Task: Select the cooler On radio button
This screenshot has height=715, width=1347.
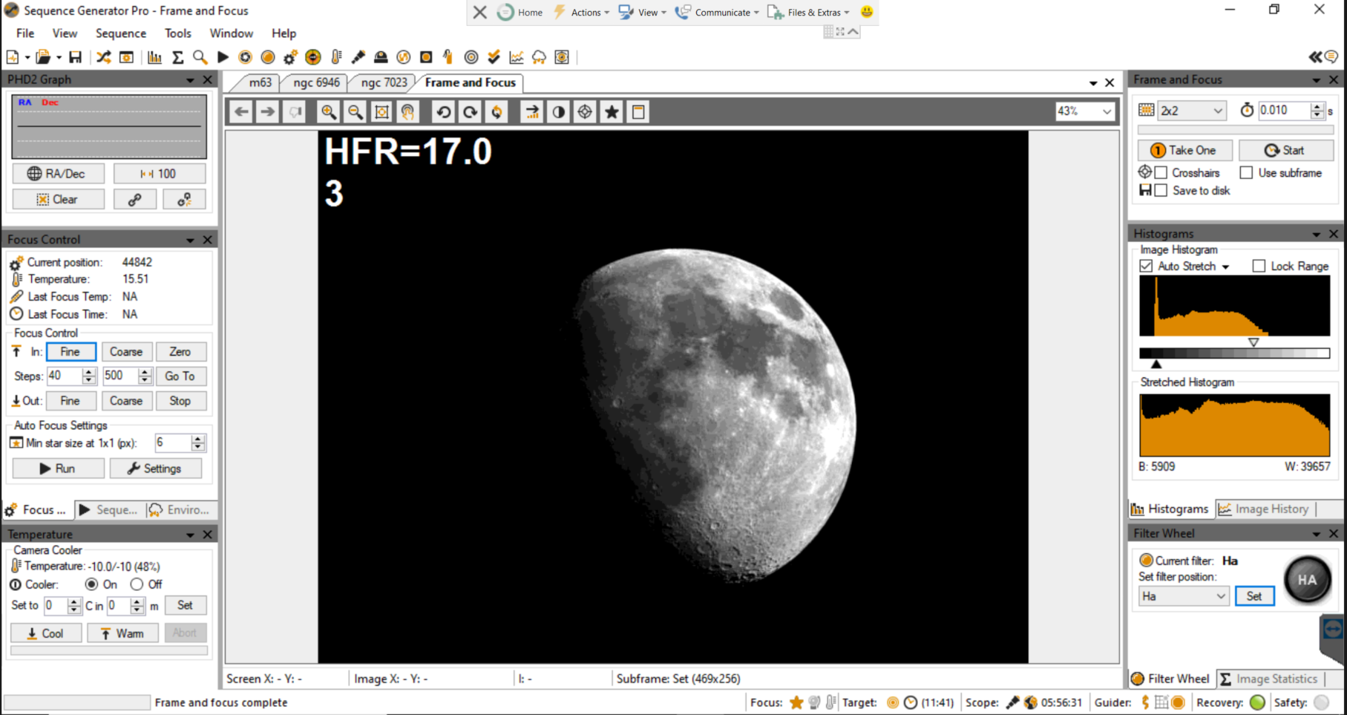Action: 92,584
